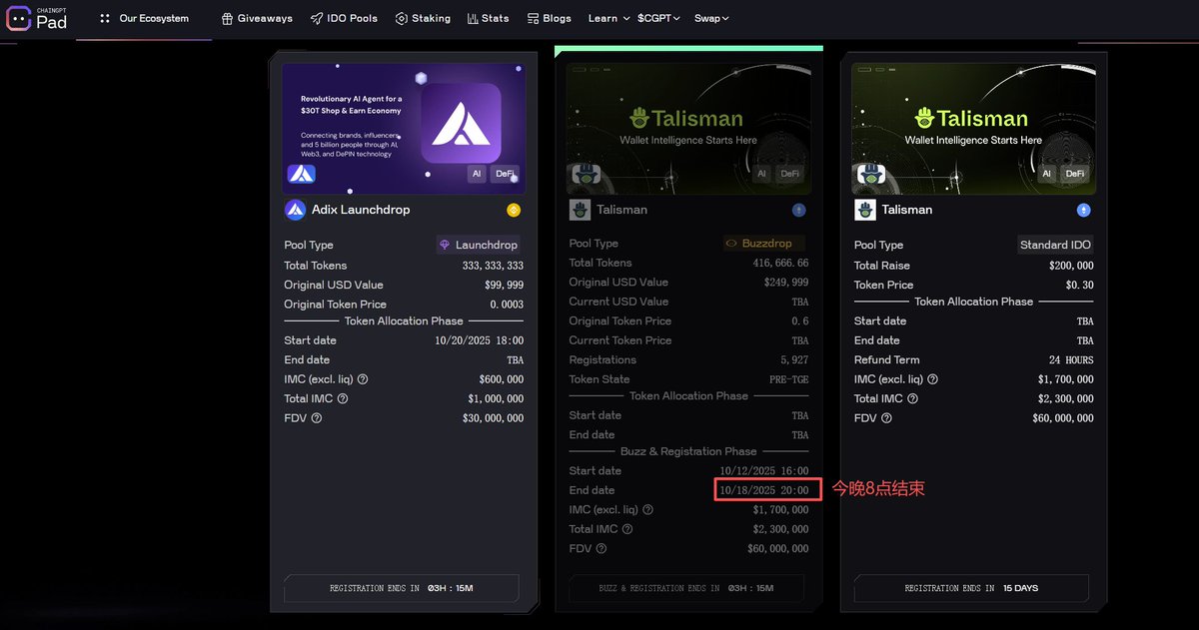Click FDV info icon on Standard IDO card
Image resolution: width=1199 pixels, height=630 pixels.
tap(886, 418)
